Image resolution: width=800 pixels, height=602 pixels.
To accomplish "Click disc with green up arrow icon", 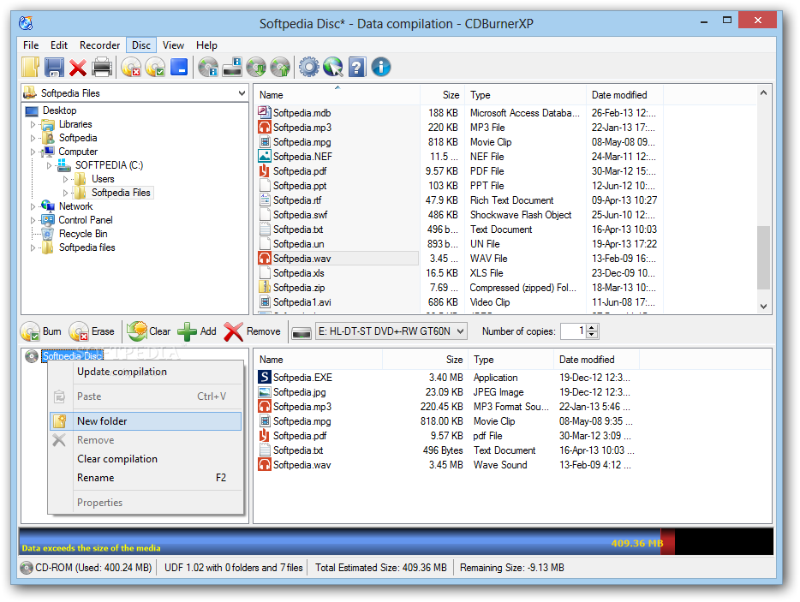I will (280, 67).
